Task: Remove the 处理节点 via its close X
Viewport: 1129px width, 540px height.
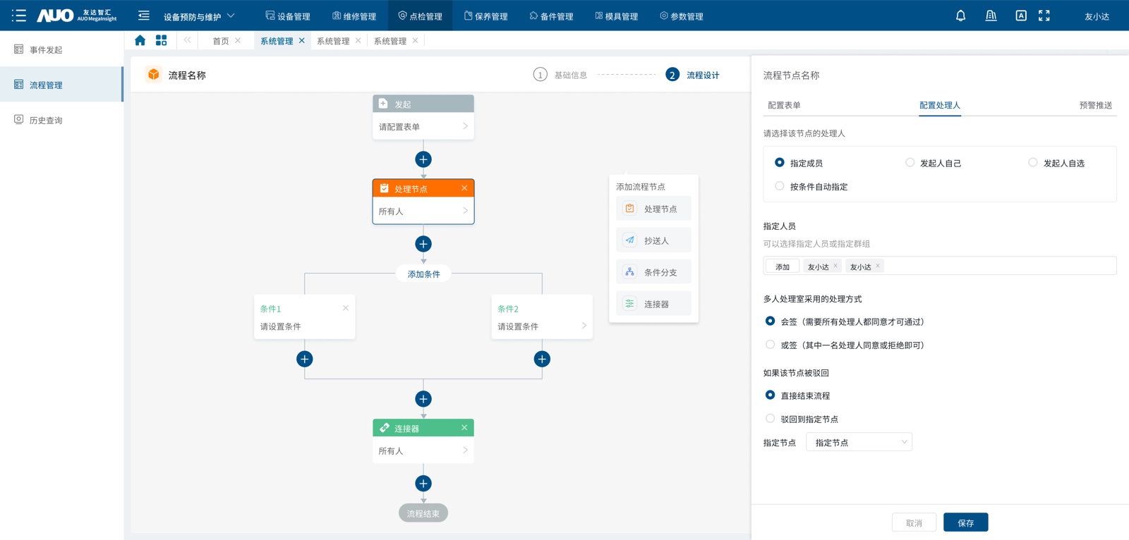Action: (464, 188)
